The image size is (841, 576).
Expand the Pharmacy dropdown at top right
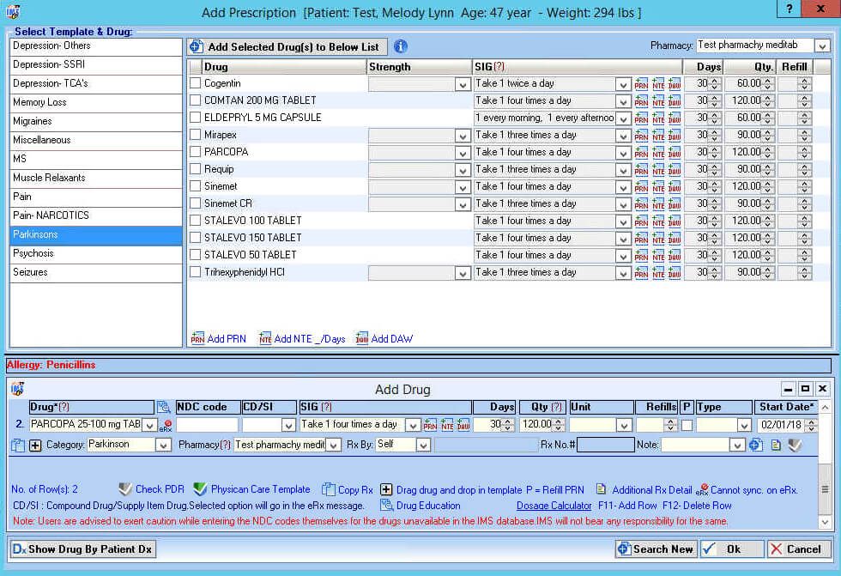(822, 45)
